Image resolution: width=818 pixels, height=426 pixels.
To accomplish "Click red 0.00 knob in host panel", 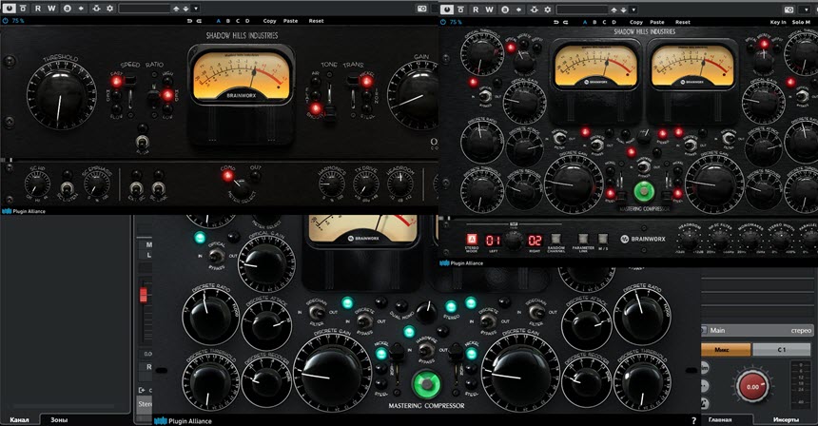I will click(x=752, y=386).
